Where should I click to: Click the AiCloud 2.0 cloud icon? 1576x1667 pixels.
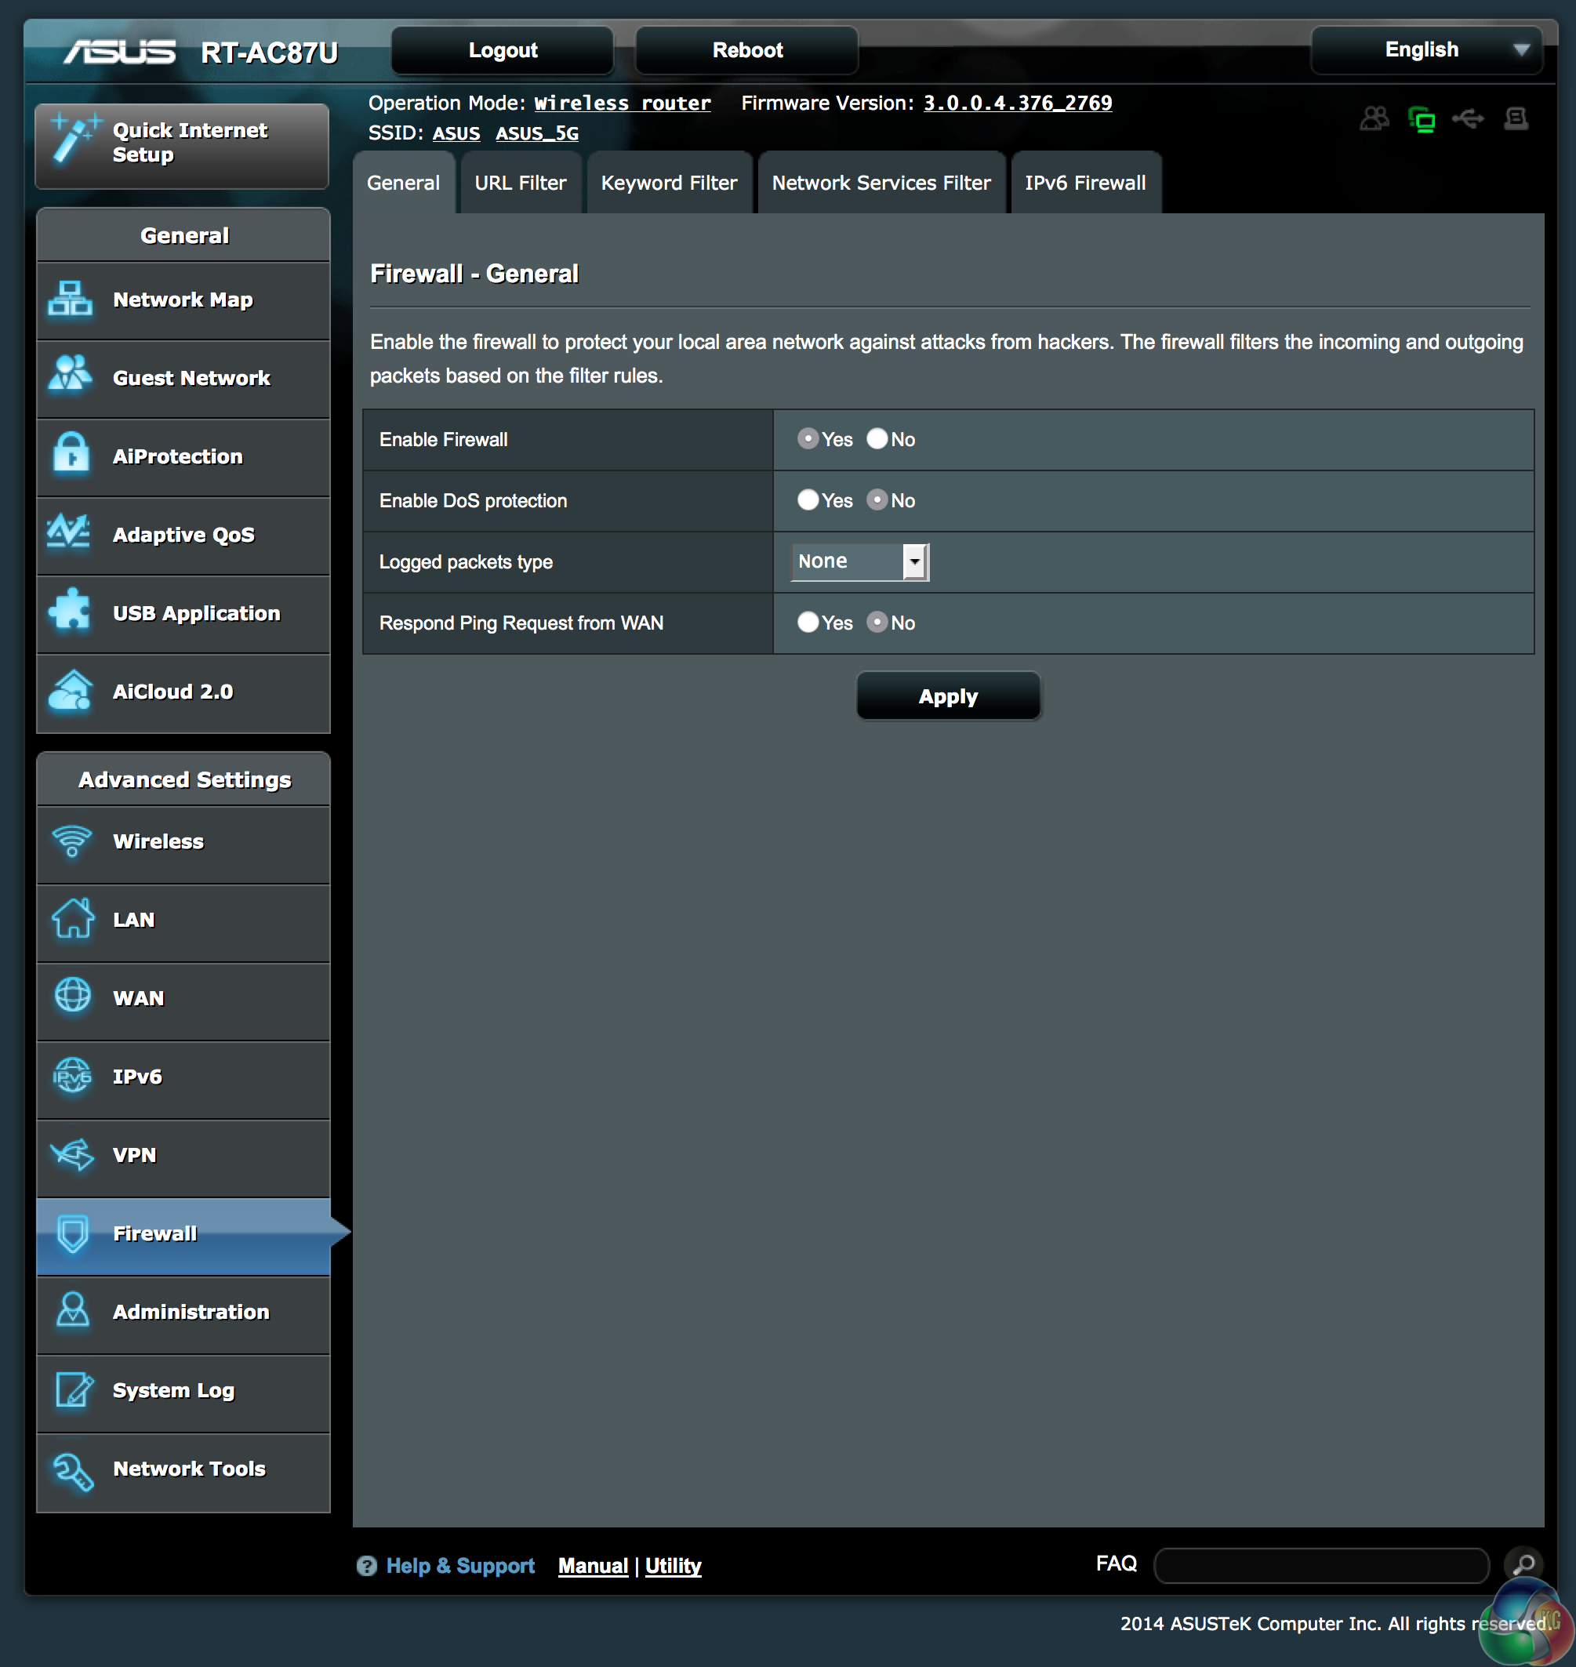point(71,690)
